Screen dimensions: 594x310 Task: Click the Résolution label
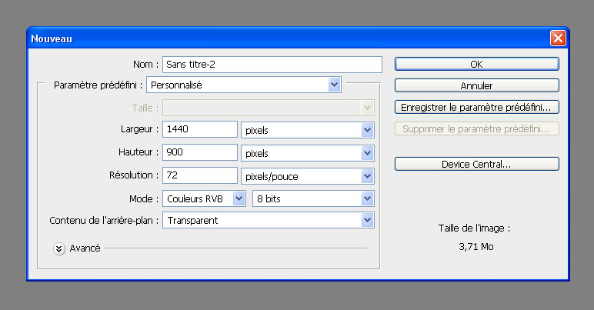(x=134, y=175)
